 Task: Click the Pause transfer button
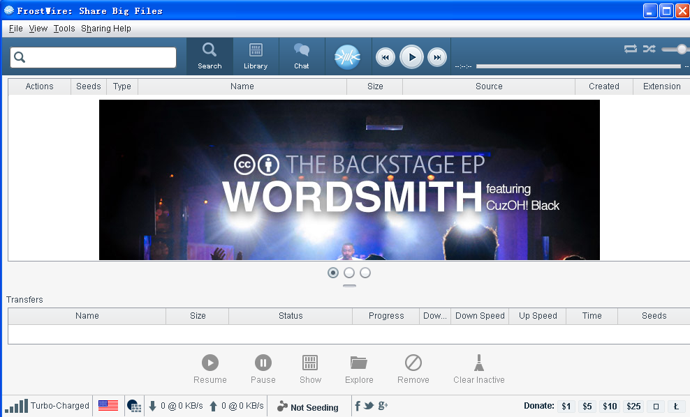pyautogui.click(x=263, y=369)
